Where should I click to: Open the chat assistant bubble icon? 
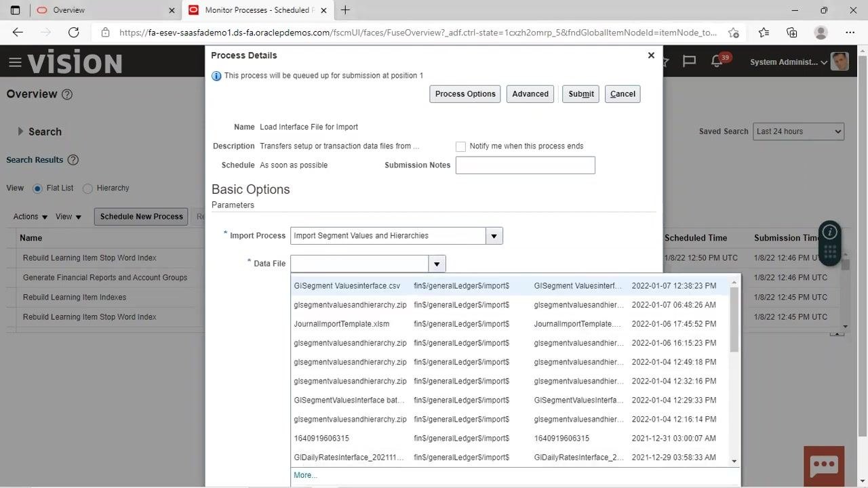[824, 465]
